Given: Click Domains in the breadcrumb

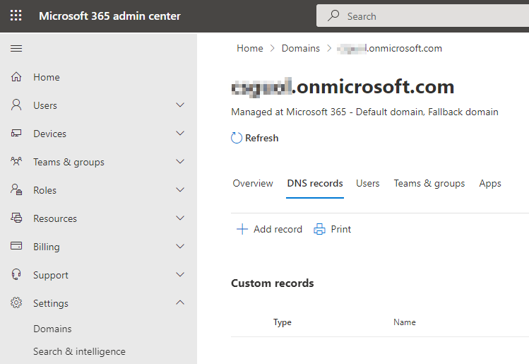Looking at the screenshot, I should point(301,48).
